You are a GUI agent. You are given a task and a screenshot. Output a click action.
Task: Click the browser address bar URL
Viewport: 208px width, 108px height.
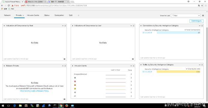coord(54,6)
